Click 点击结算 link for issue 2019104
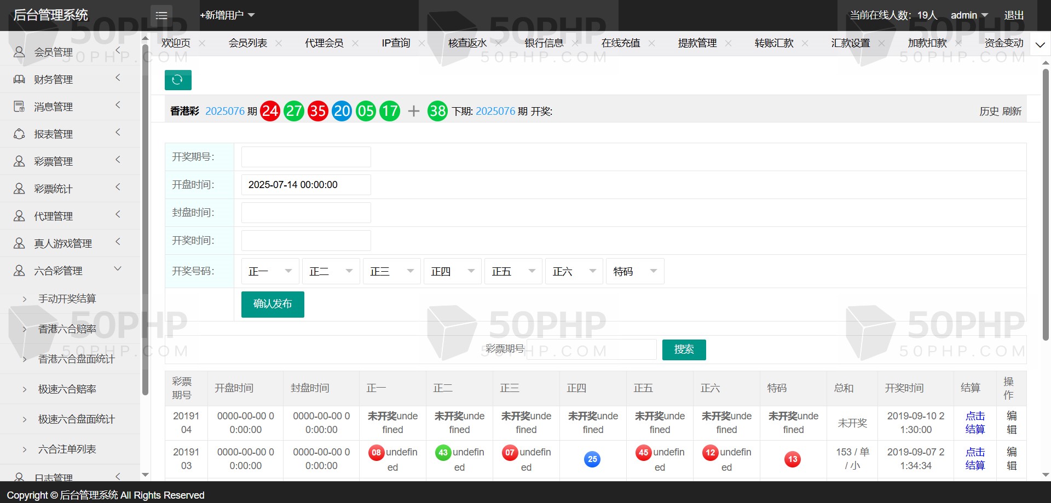This screenshot has width=1051, height=503. point(975,423)
